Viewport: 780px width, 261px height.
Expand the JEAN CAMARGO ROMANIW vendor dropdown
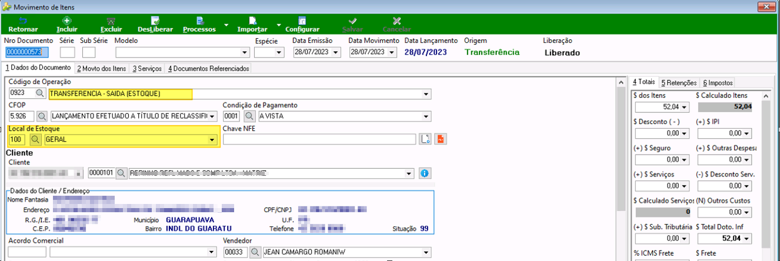pyautogui.click(x=426, y=252)
